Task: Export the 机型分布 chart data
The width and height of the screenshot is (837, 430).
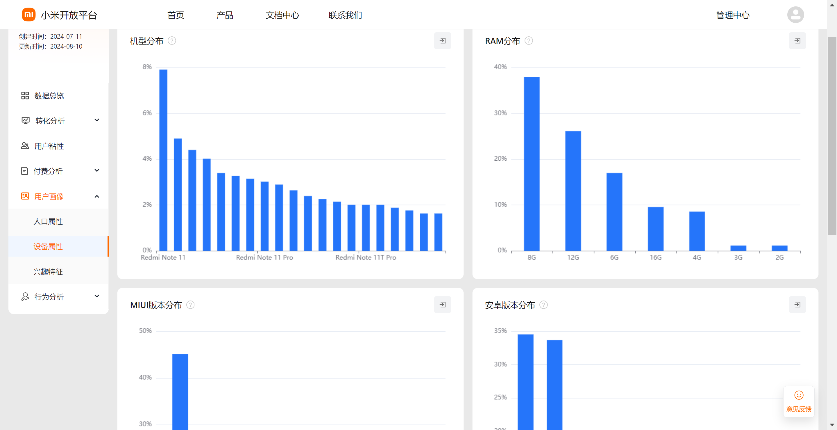Action: 443,41
